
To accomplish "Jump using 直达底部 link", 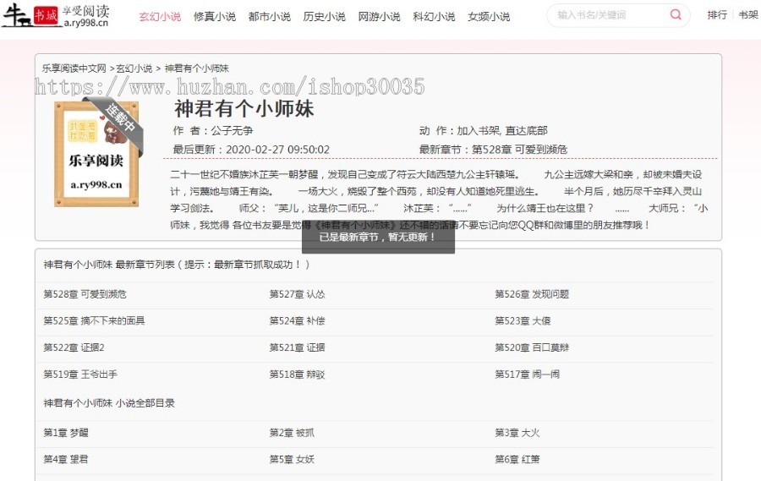I will [526, 130].
